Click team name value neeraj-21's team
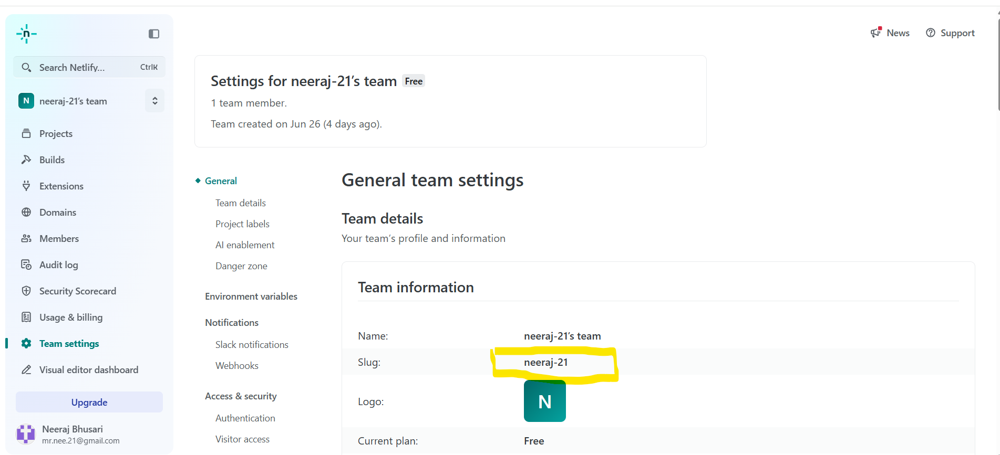This screenshot has width=1000, height=455. 562,336
